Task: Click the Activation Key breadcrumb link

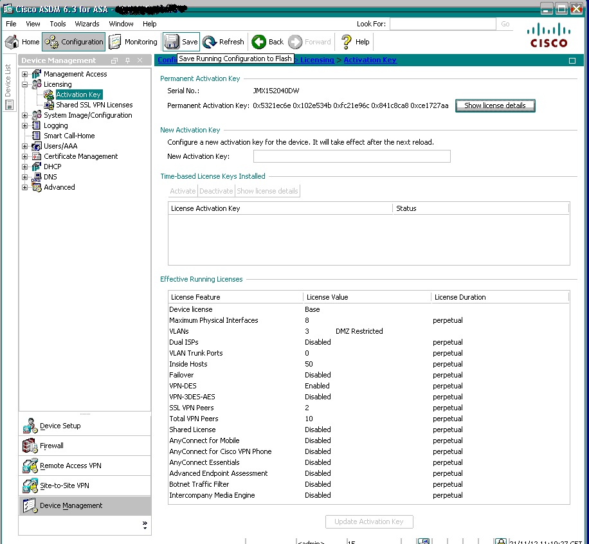Action: click(x=370, y=60)
